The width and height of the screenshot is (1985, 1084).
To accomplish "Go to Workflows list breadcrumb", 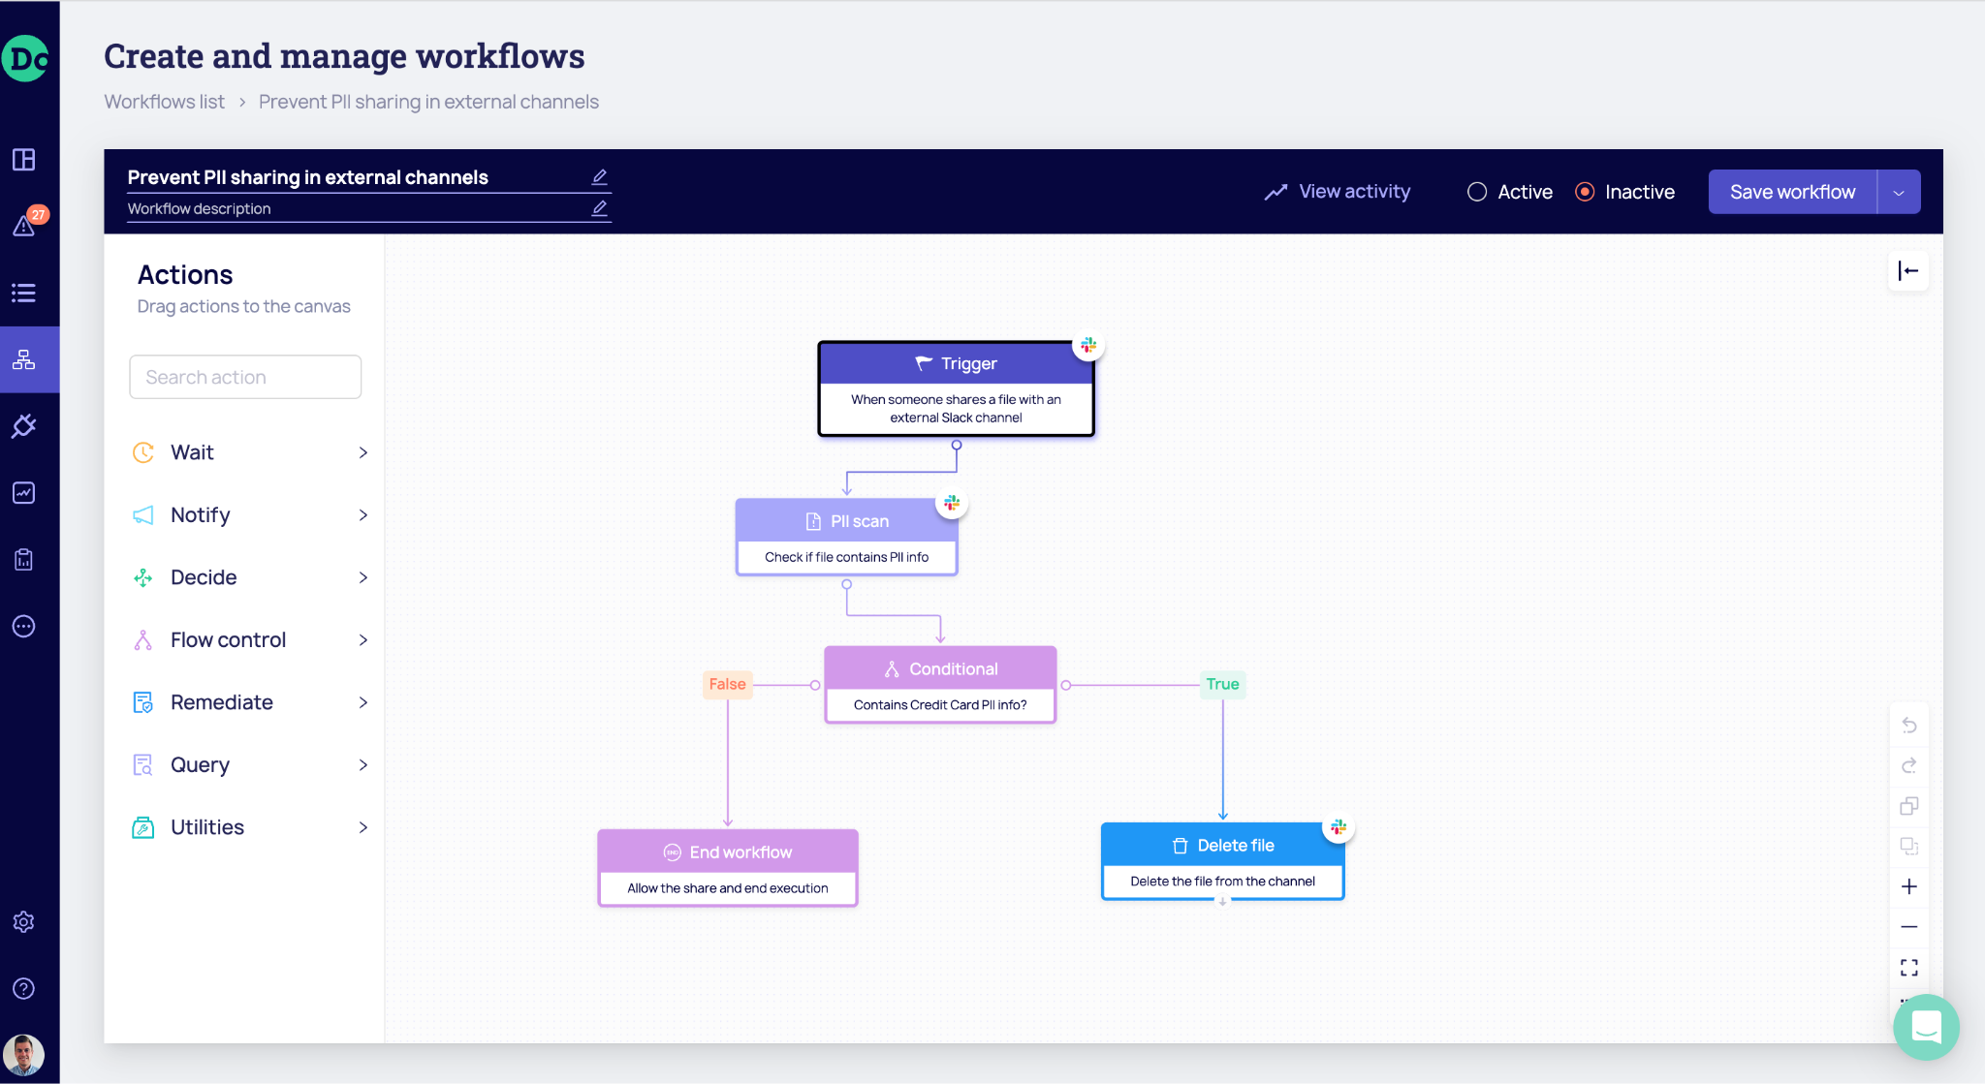I will point(164,102).
